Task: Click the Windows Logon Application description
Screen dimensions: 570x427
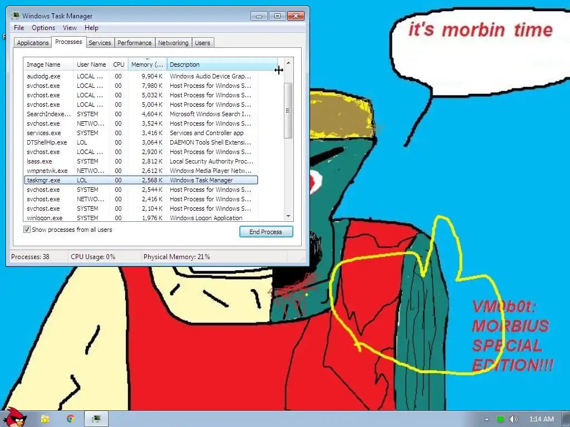Action: [x=206, y=218]
